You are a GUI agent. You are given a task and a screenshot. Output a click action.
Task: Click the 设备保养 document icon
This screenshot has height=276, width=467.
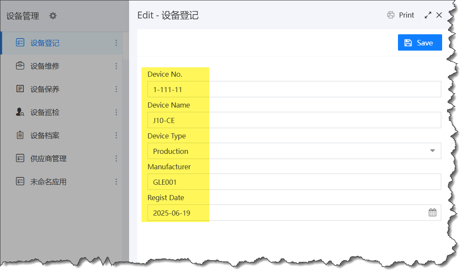20,89
